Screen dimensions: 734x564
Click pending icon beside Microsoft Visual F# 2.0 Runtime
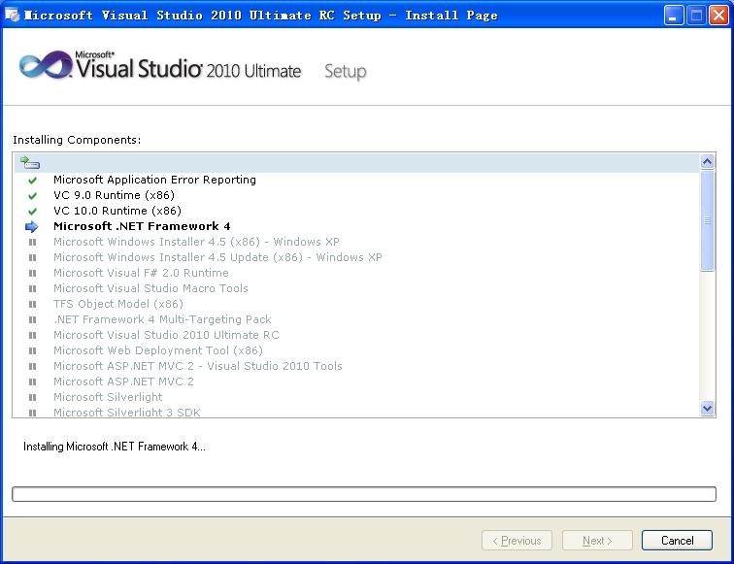(x=32, y=273)
